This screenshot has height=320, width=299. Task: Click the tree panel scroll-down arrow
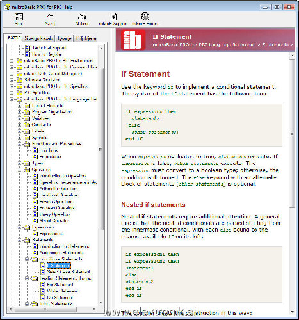pos(101,303)
